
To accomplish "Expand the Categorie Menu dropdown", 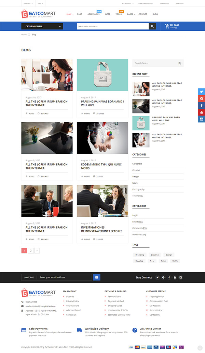I will [42, 26].
